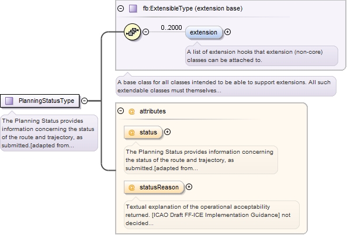Screen dimensions: 347x235
Task: Click the purple square icon beside PlanningStatusType
Action: click(9, 101)
